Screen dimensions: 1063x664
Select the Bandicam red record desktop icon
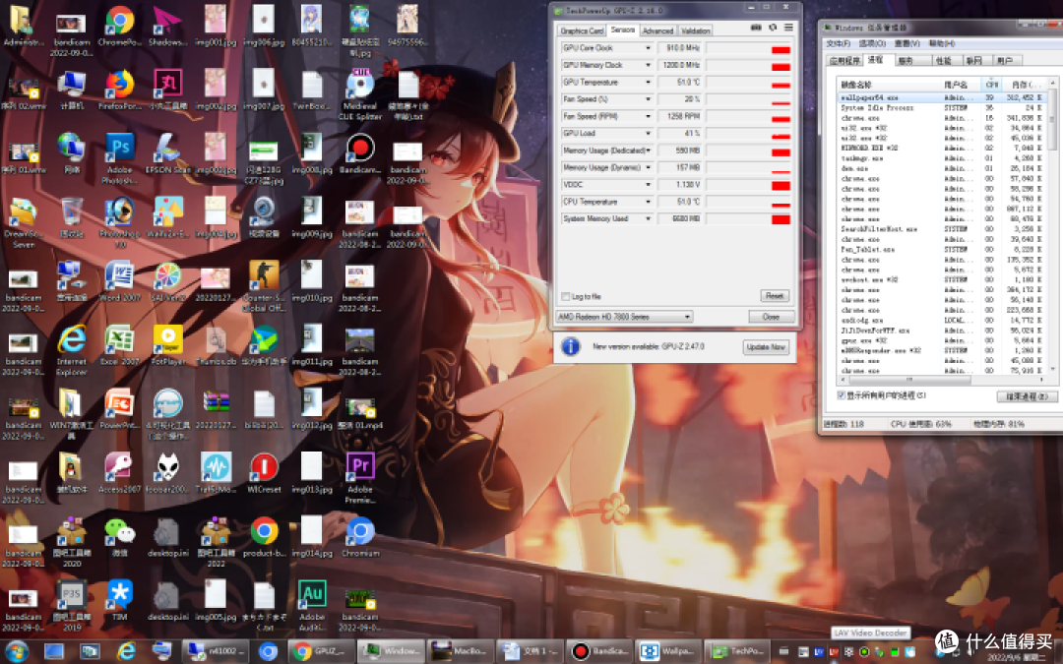[360, 153]
